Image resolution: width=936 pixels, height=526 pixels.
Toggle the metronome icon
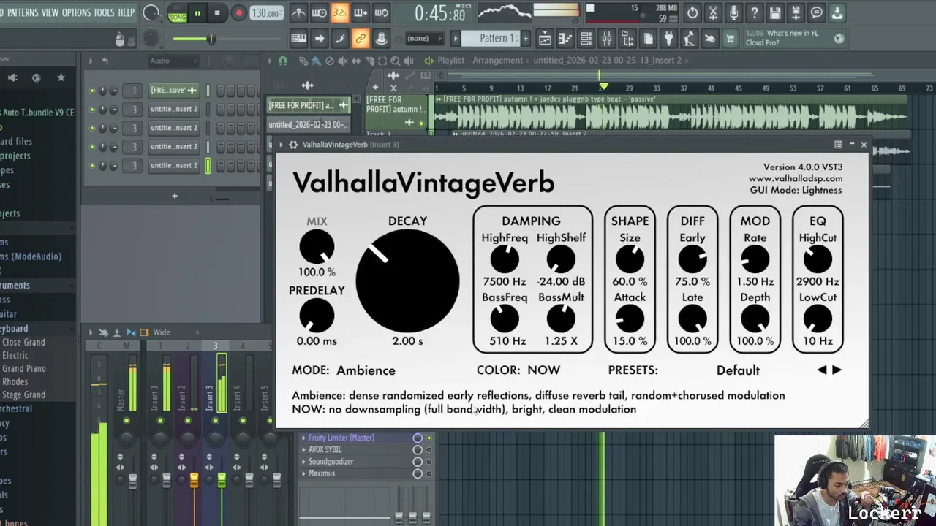[x=299, y=13]
